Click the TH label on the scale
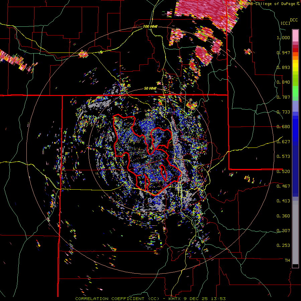Image resolution: width=301 pixels, height=301 pixels. pos(287,261)
